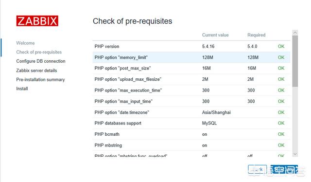This screenshot has height=182, width=311.
Task: Click the pre-requisites list scrollbar thumb
Action: pos(295,61)
